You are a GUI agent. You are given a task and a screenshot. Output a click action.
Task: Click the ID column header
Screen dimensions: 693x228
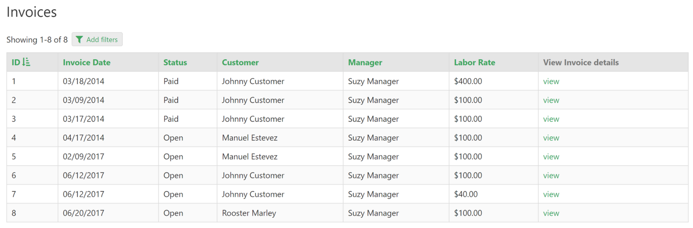point(16,62)
